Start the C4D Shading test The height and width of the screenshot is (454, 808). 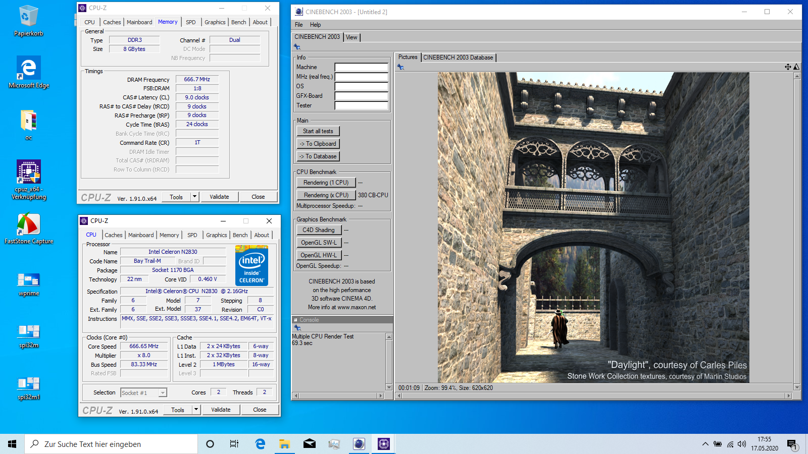tap(319, 230)
